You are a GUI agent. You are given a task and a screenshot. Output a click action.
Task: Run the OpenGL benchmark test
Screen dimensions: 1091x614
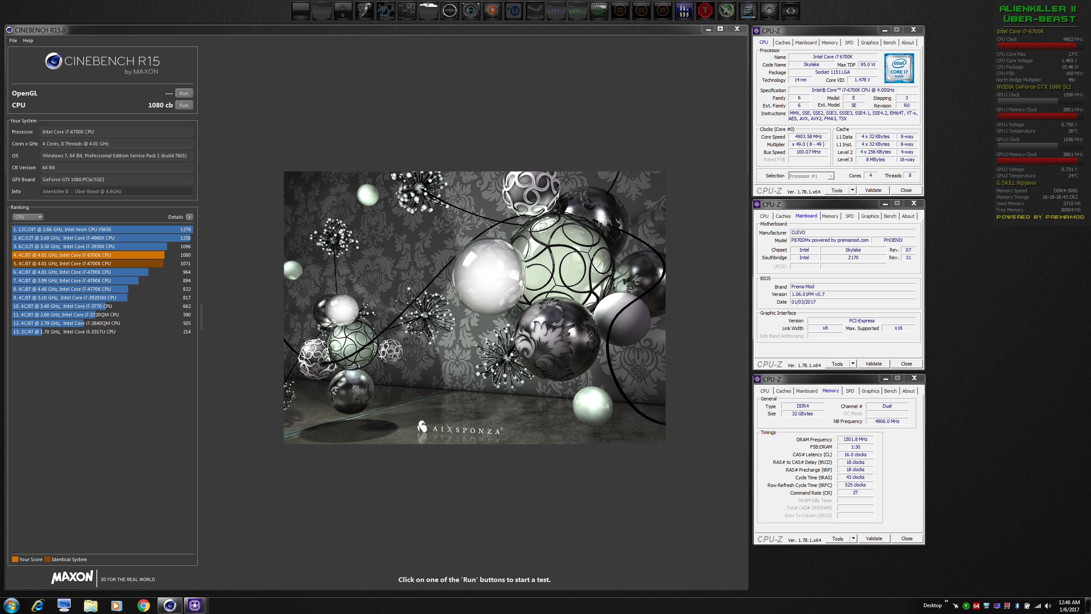[184, 93]
